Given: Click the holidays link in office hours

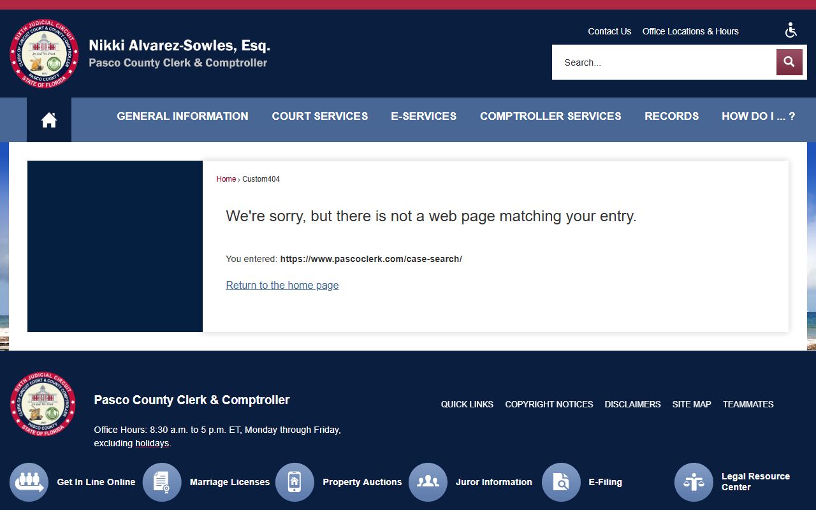Looking at the screenshot, I should (152, 443).
